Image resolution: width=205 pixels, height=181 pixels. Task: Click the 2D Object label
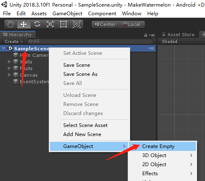point(154,165)
